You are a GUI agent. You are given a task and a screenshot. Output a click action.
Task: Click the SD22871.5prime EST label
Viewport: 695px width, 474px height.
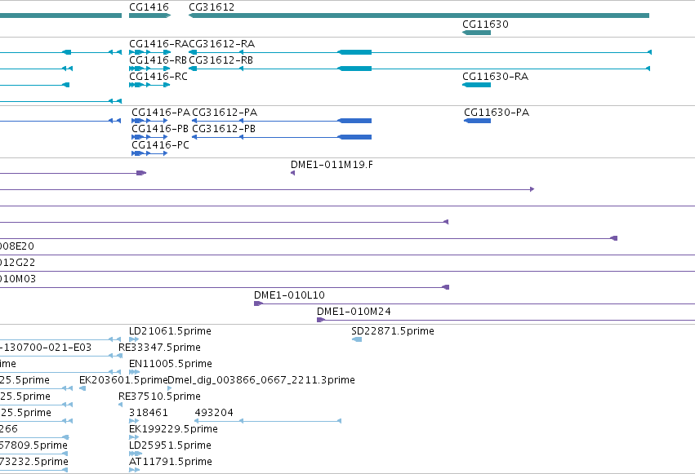(x=393, y=331)
